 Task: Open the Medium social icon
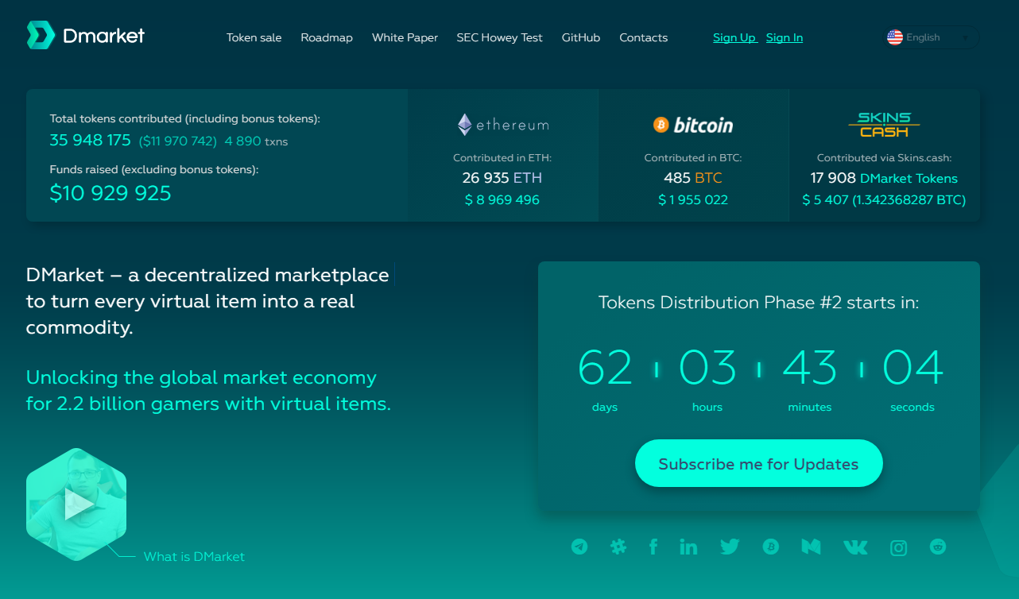(811, 547)
